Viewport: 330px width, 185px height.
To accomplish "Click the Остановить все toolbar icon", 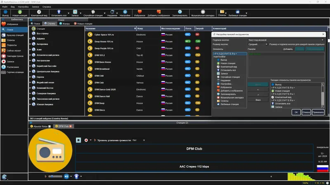I will (x=59, y=12).
